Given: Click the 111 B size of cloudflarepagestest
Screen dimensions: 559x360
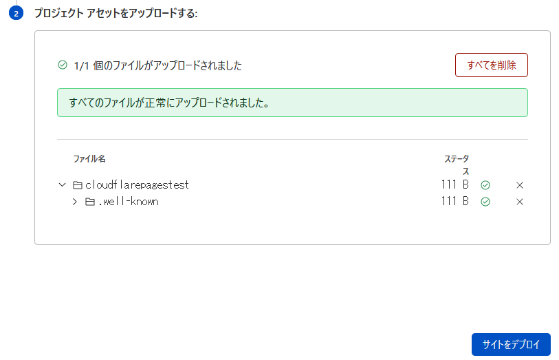Looking at the screenshot, I should click(454, 184).
